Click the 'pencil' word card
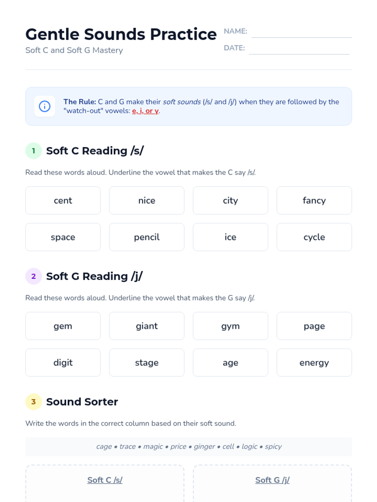This screenshot has width=377, height=502. 147,237
